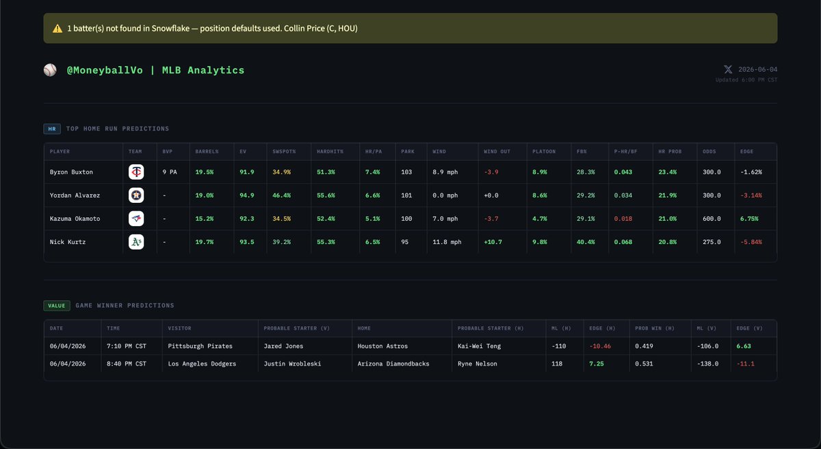Click the HARDHIT% column header

point(330,152)
